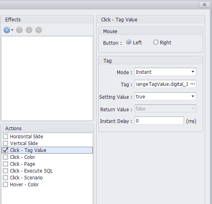This screenshot has width=212, height=204.
Task: Select the Left mouse button radio
Action: [129, 42]
